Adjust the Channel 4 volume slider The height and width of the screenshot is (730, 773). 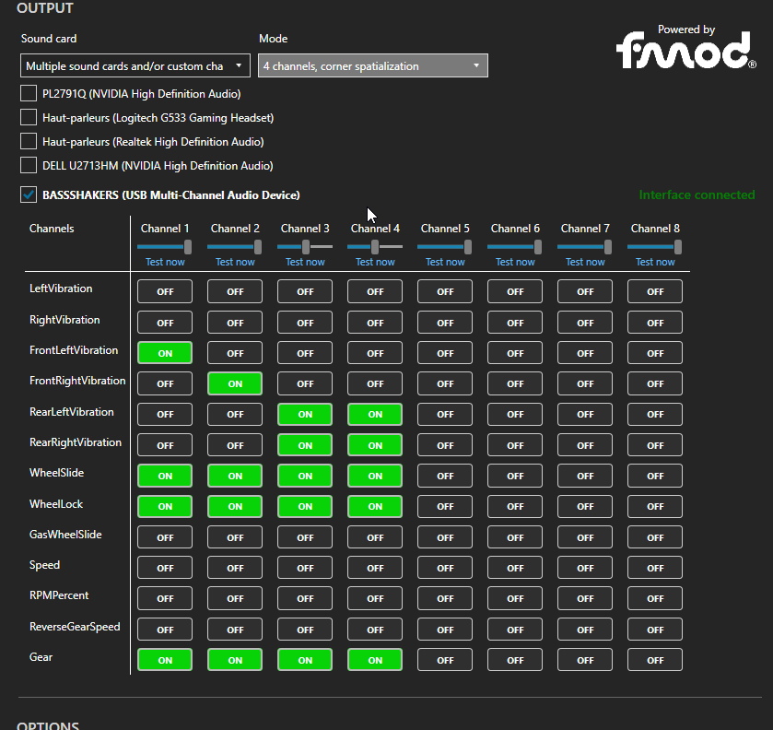[x=375, y=247]
